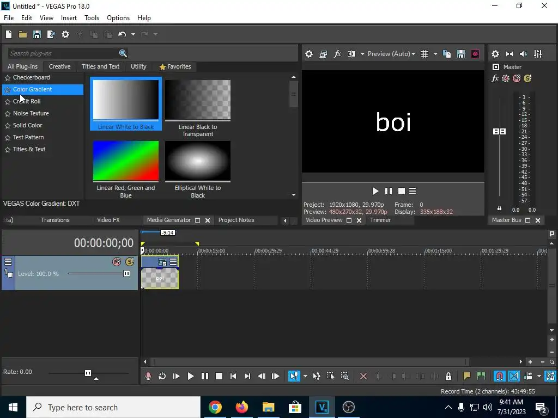Expand the Normal Edit Tool dropdown

pos(305,376)
